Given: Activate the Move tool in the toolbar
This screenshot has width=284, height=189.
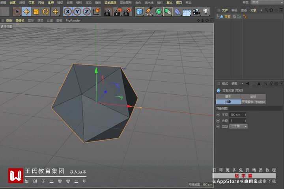Looking at the screenshot, I should [x=27, y=12].
